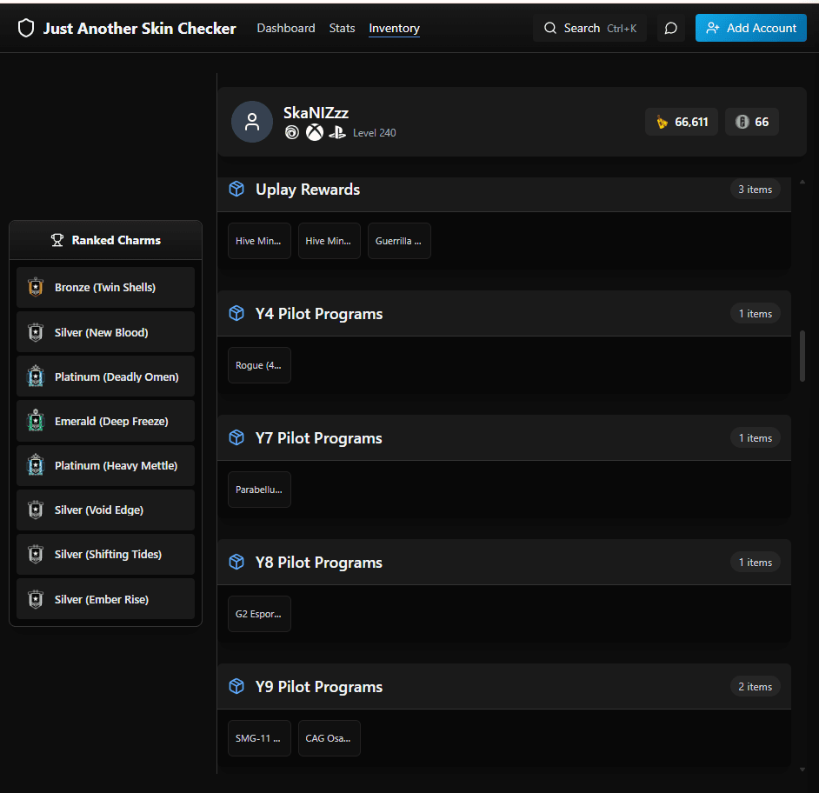Click the SkaNIZzz profile avatar
Viewport: 819px width, 793px height.
click(x=252, y=122)
